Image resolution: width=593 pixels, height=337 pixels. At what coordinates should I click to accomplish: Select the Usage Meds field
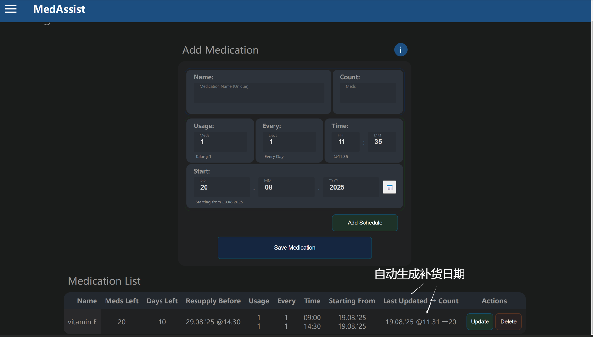coord(220,141)
